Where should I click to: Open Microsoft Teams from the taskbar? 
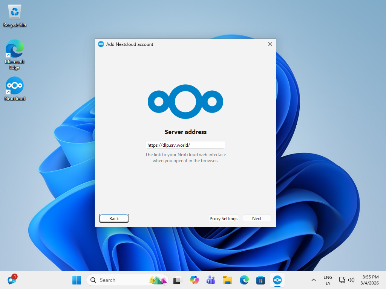211,280
